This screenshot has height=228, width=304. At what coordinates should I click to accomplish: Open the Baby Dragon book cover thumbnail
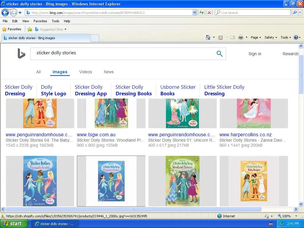click(254, 181)
